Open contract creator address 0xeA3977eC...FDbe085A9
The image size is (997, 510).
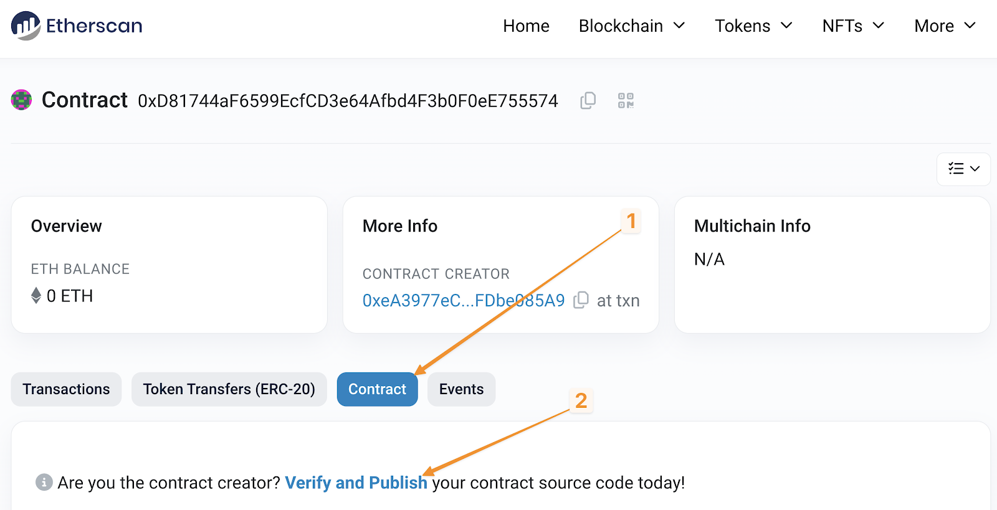(463, 301)
